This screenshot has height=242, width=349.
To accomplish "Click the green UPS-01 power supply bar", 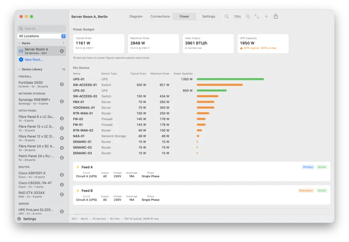I will tap(230, 79).
